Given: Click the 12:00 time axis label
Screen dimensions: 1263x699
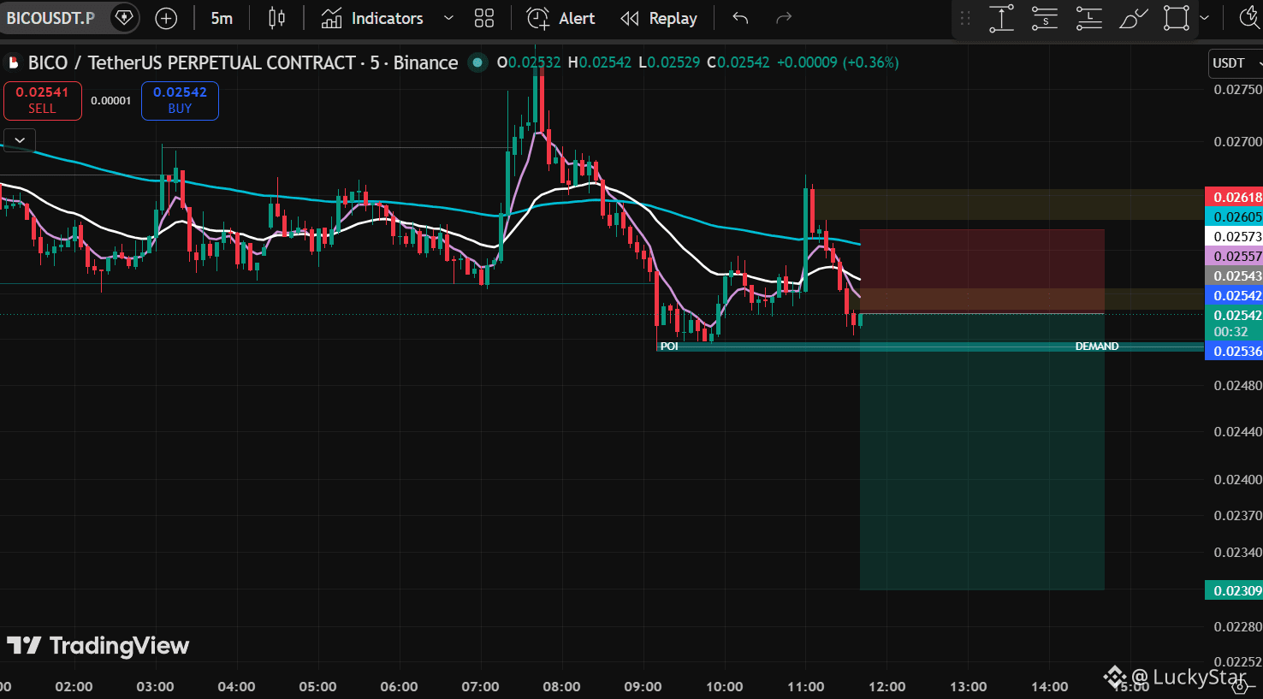Looking at the screenshot, I should pyautogui.click(x=886, y=686).
